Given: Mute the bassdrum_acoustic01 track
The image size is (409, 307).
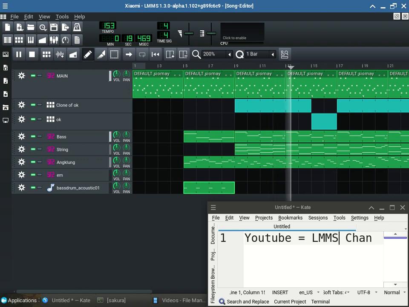Looking at the screenshot, I should pyautogui.click(x=33, y=188).
